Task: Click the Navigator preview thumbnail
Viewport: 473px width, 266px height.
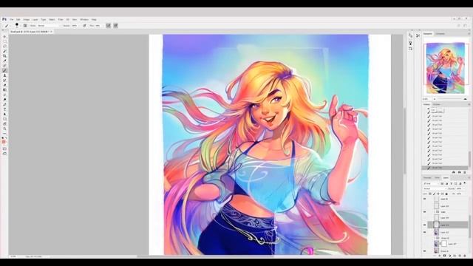Action: tap(445, 68)
